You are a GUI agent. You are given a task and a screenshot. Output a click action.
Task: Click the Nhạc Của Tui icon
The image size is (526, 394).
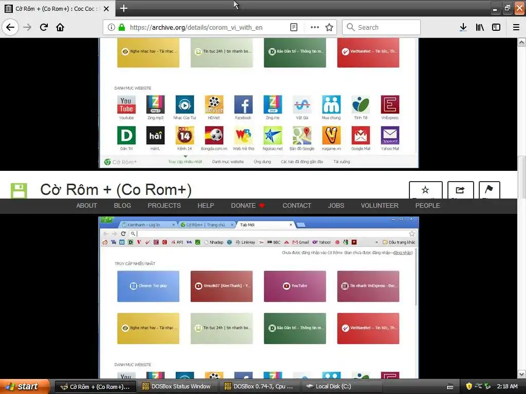click(184, 105)
